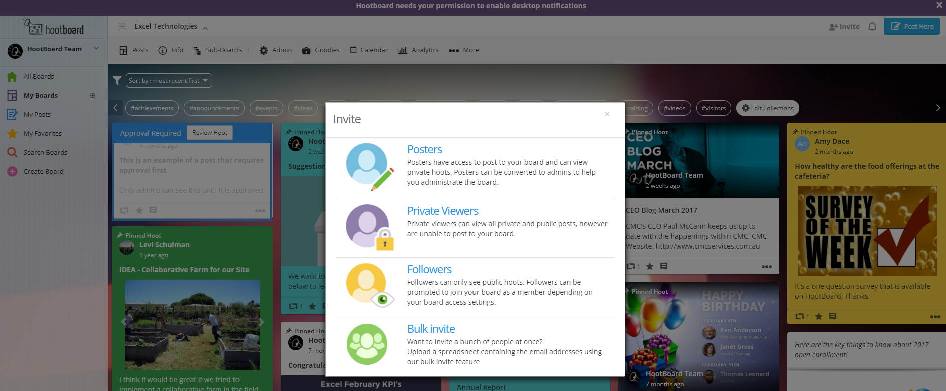This screenshot has height=391, width=946.
Task: Click the enable desktop notifications link
Action: tap(536, 6)
